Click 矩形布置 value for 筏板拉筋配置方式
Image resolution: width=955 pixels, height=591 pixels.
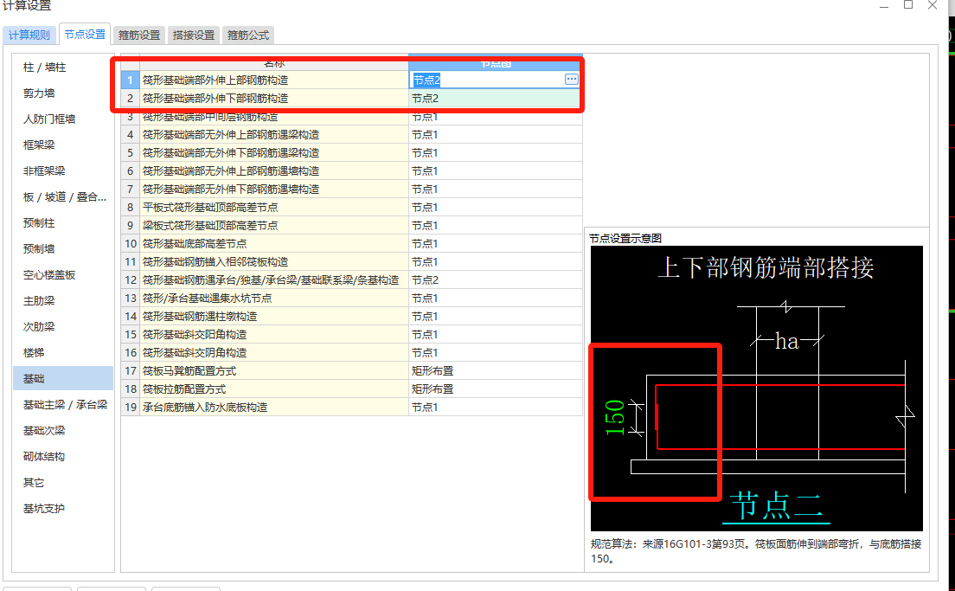tap(495, 389)
